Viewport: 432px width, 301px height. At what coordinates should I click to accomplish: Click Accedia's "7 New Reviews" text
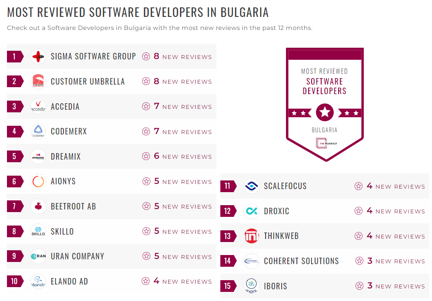pos(183,106)
